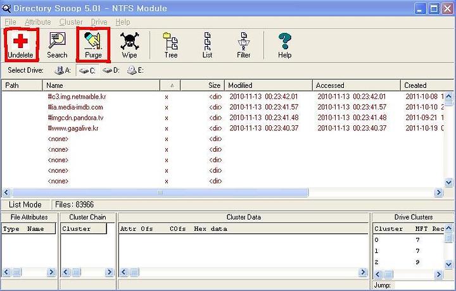Click the Files: 83966 status text
This screenshot has width=456, height=291.
75,205
